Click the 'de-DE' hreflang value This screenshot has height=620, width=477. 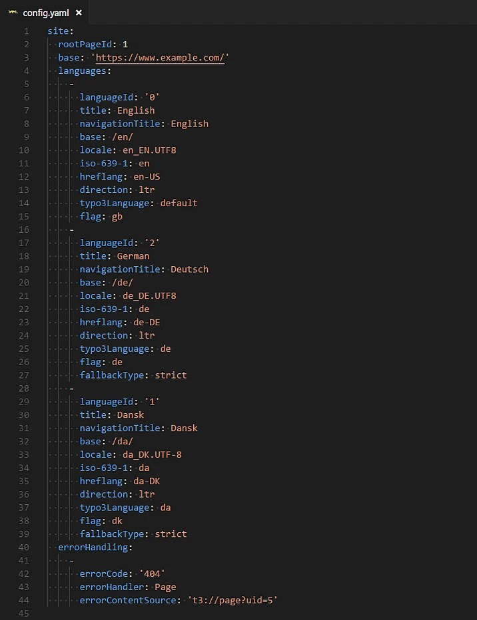pyautogui.click(x=147, y=322)
